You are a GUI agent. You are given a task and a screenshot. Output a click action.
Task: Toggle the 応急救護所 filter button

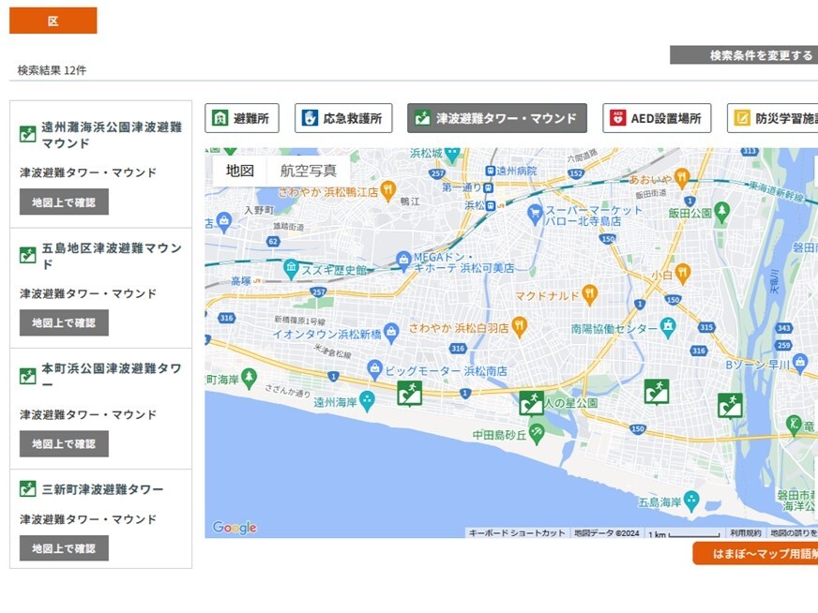(x=343, y=118)
